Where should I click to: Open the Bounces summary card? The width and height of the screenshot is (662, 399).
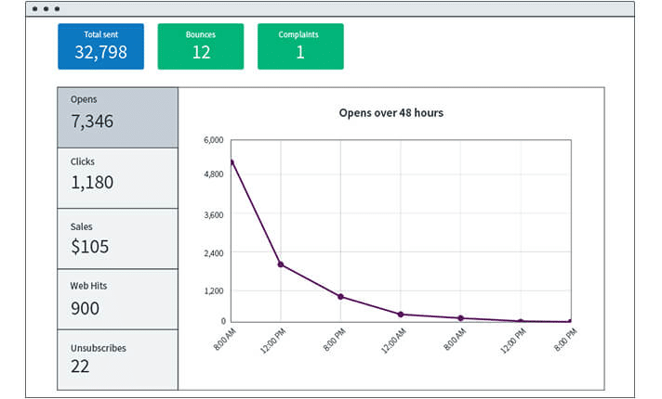[x=201, y=46]
